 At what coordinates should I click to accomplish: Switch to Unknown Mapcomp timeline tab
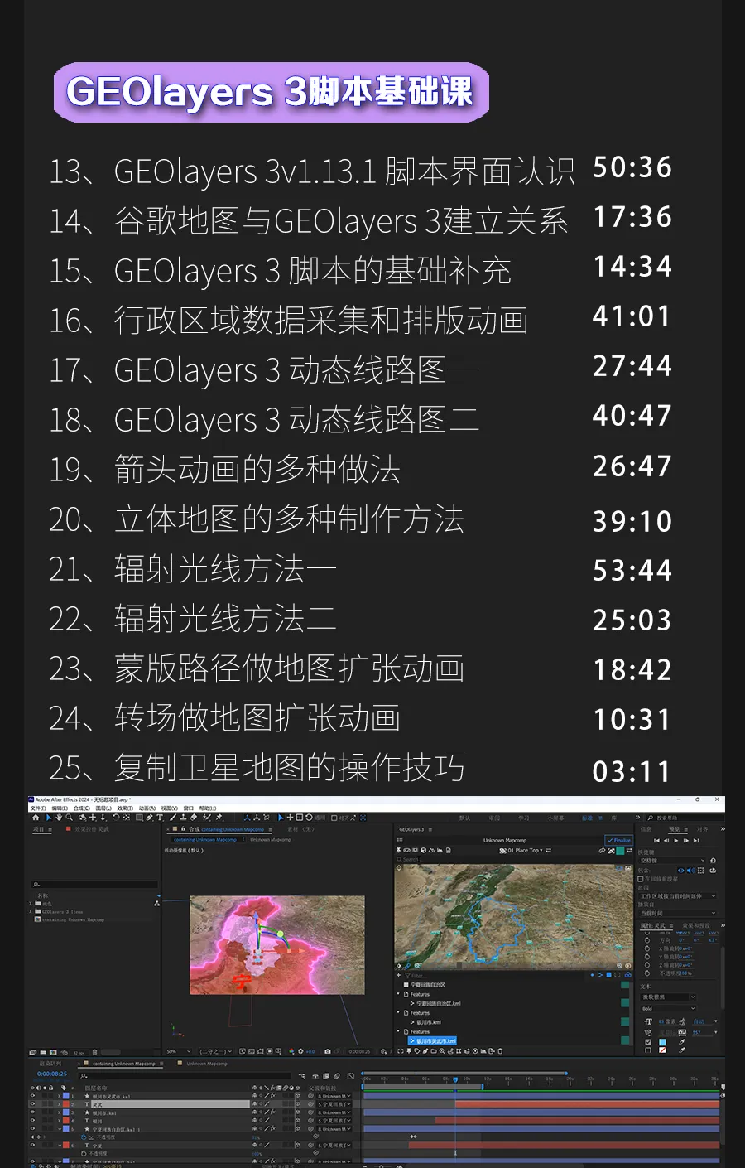[207, 1063]
